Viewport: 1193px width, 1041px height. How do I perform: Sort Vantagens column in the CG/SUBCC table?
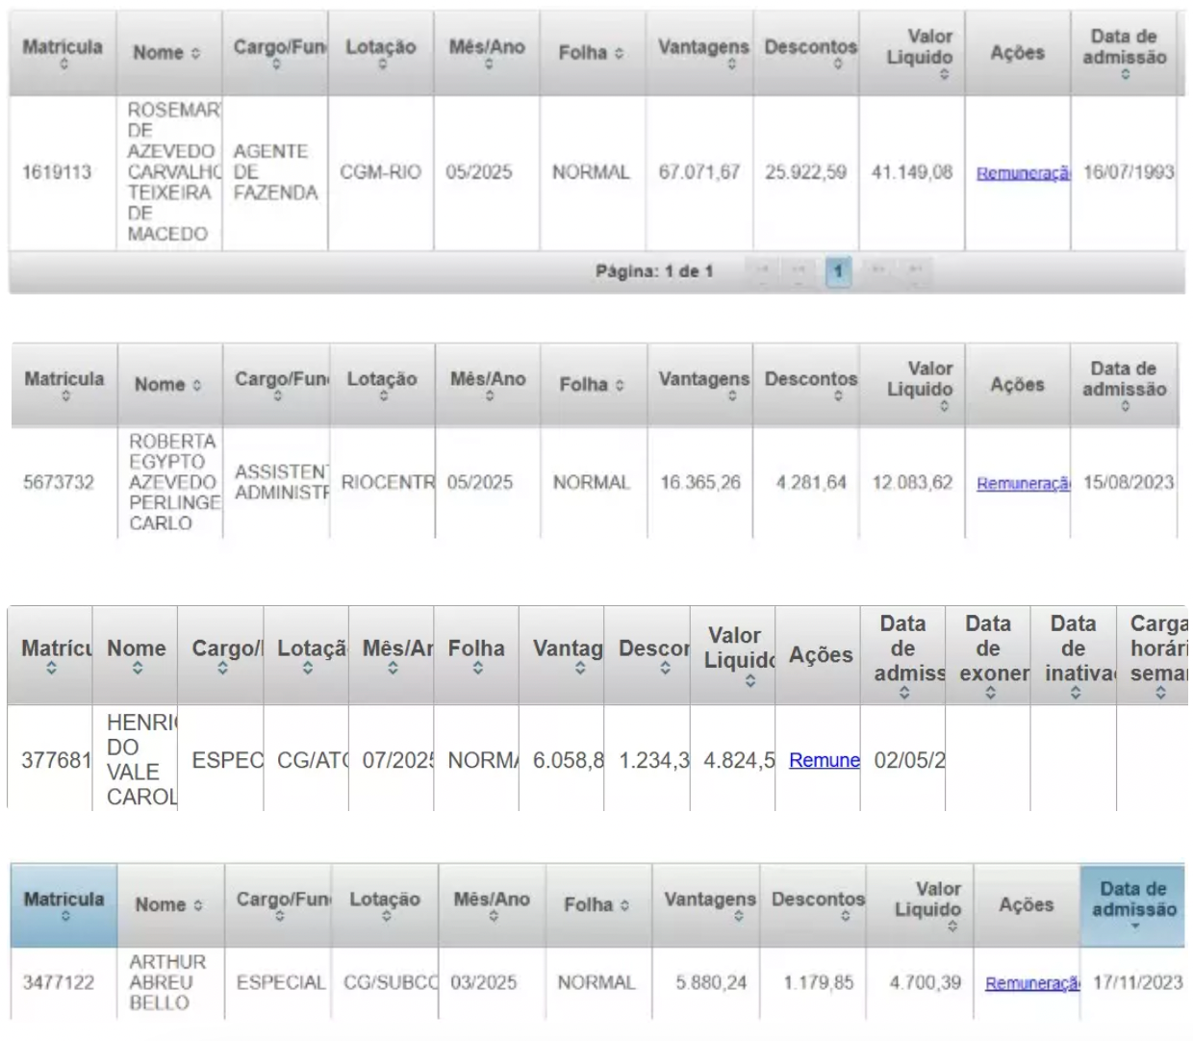coord(709,904)
